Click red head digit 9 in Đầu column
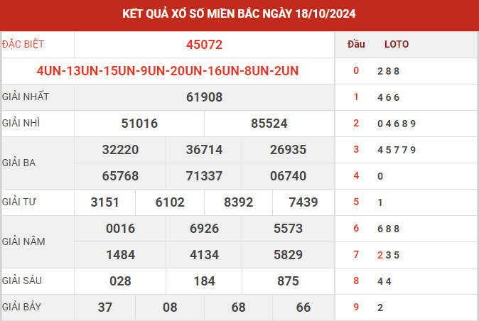Screen dimensions: 479x321 356,307
